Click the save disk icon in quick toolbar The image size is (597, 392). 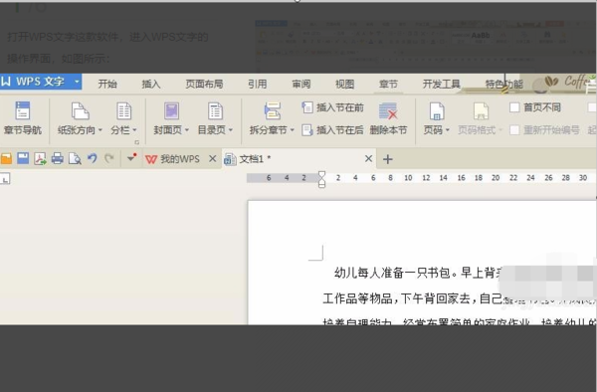(23, 158)
